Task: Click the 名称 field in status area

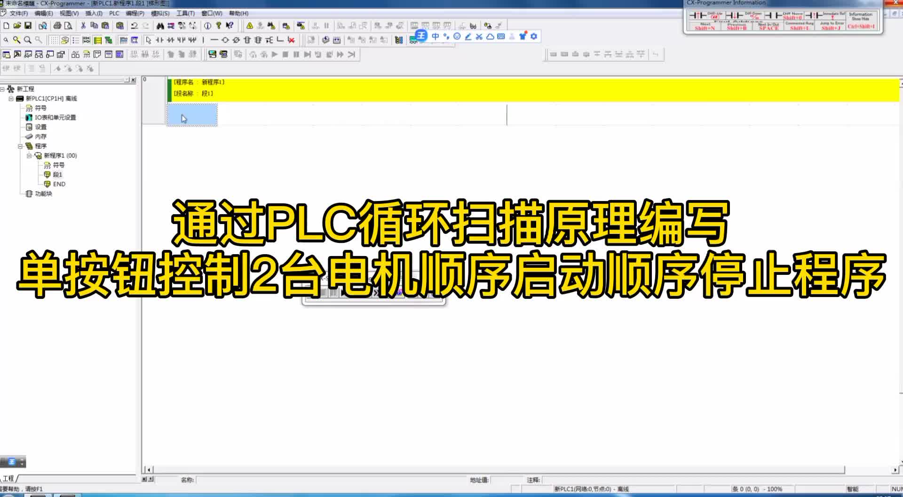Action: point(332,480)
